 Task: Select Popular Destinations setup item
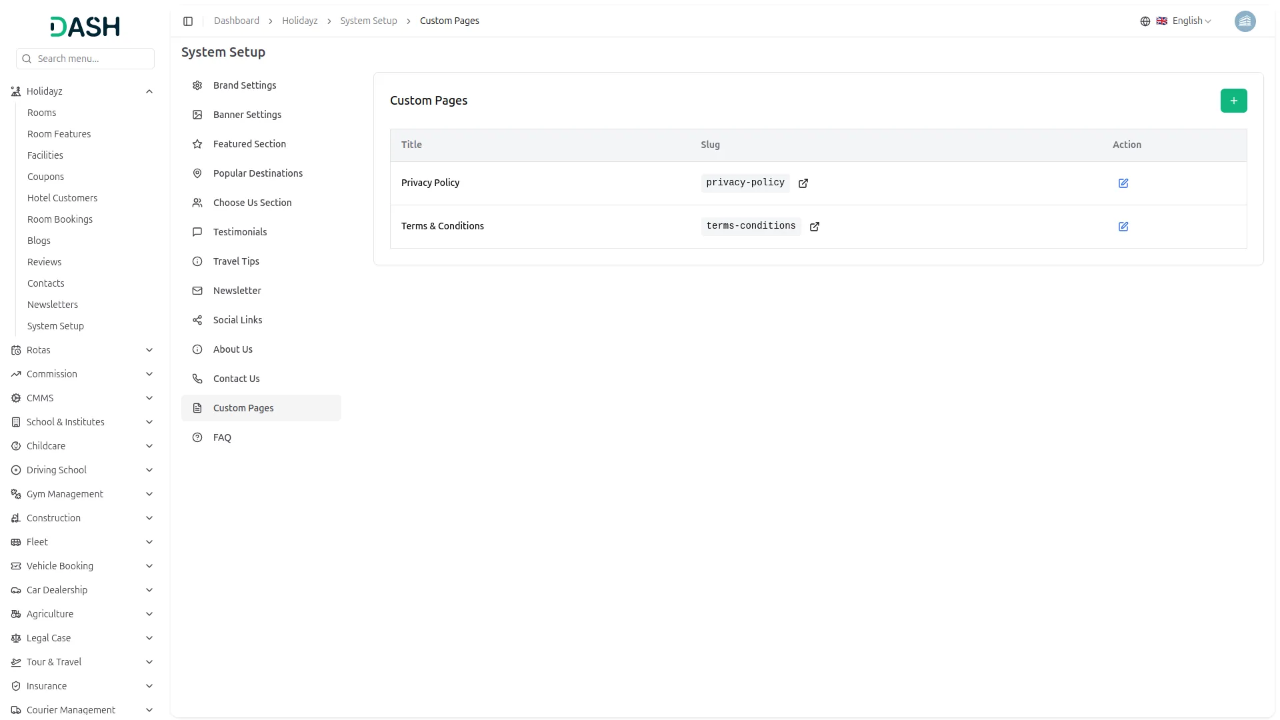click(x=257, y=173)
